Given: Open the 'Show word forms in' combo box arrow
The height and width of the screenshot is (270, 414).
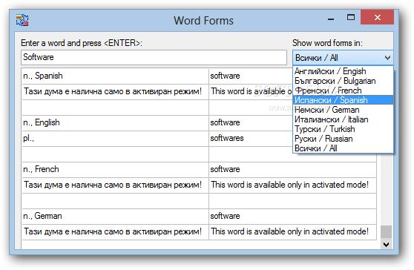Looking at the screenshot, I should (x=387, y=58).
